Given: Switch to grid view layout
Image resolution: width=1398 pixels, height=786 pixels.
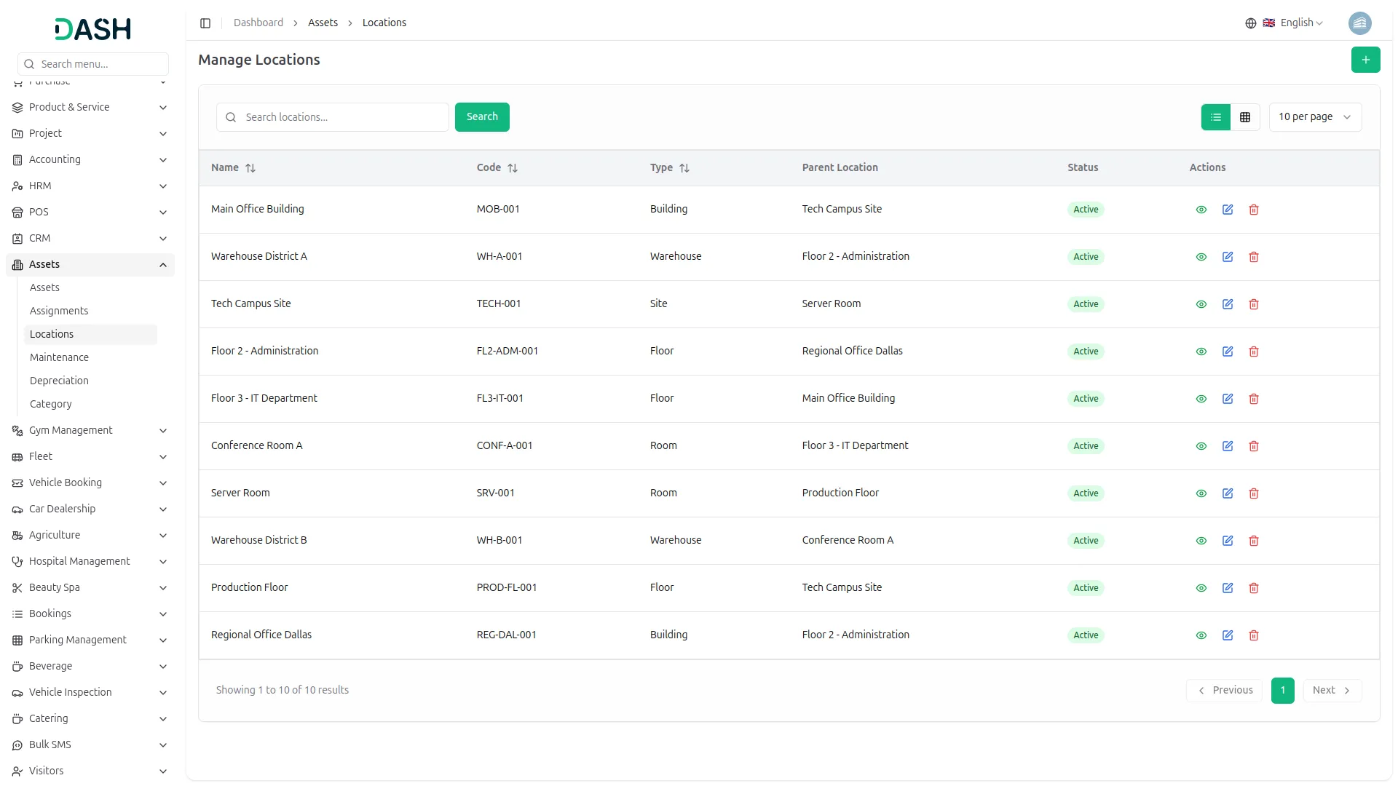Looking at the screenshot, I should point(1245,116).
